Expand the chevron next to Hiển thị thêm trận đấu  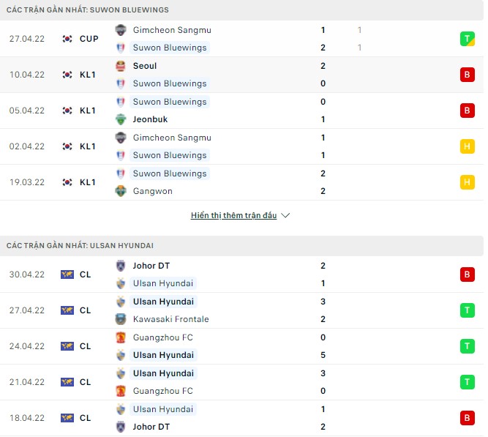point(285,216)
